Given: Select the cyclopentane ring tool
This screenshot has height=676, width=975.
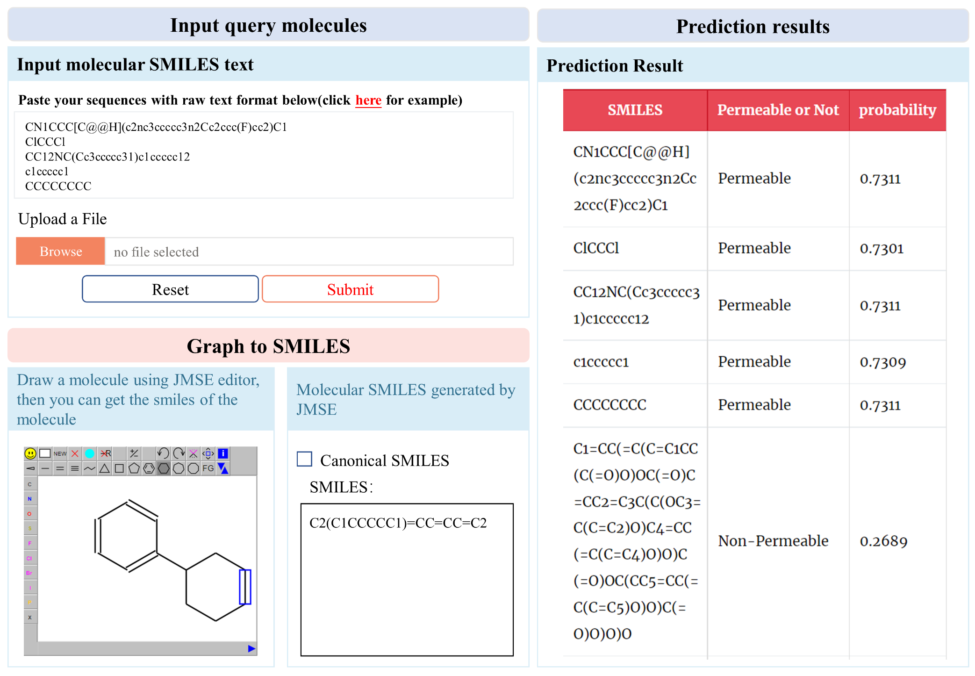Looking at the screenshot, I should point(134,468).
